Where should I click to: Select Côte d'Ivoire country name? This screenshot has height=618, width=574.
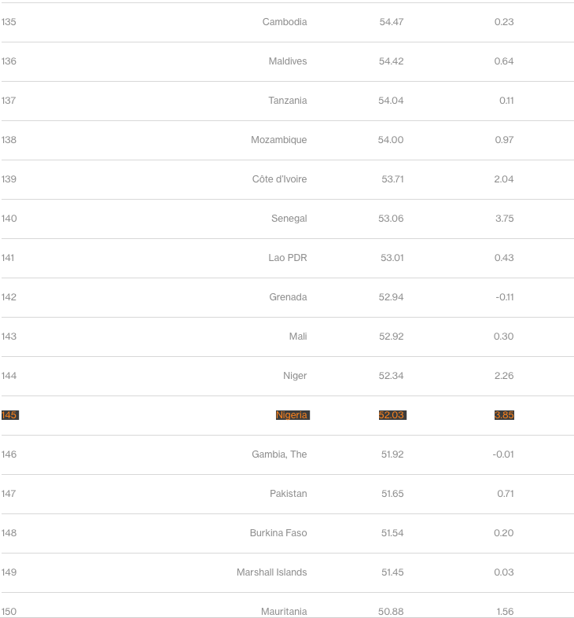(280, 179)
